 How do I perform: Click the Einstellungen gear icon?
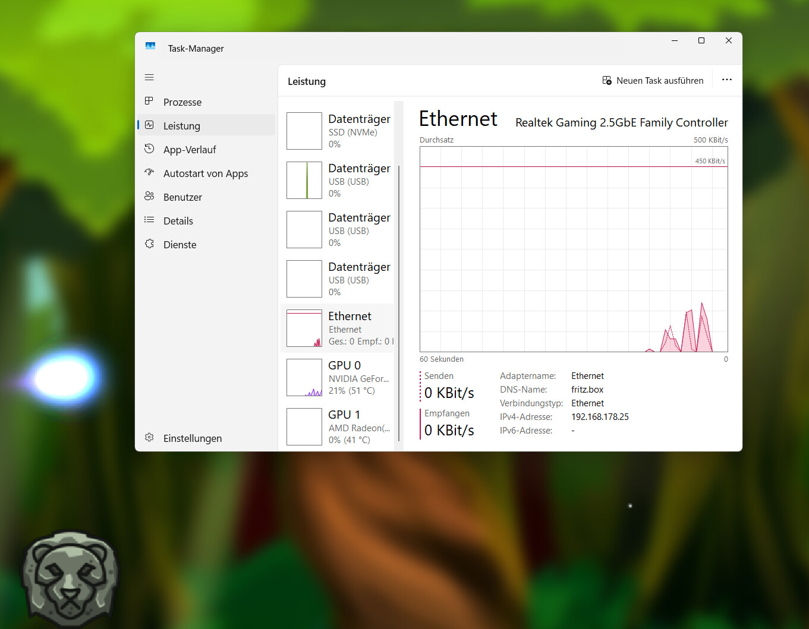click(x=149, y=438)
